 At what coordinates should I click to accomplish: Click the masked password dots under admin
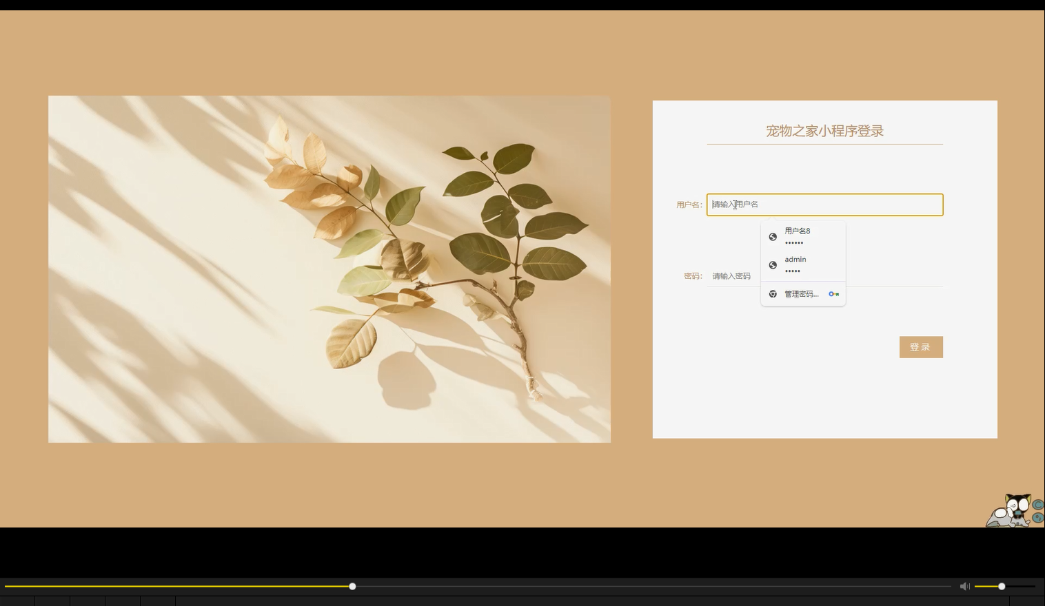tap(792, 271)
